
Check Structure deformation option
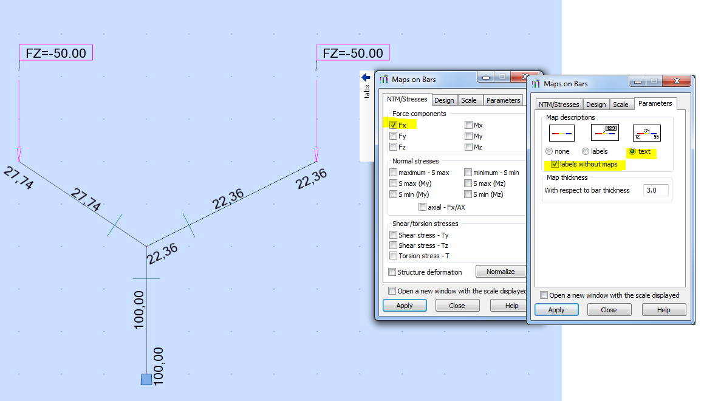point(392,272)
